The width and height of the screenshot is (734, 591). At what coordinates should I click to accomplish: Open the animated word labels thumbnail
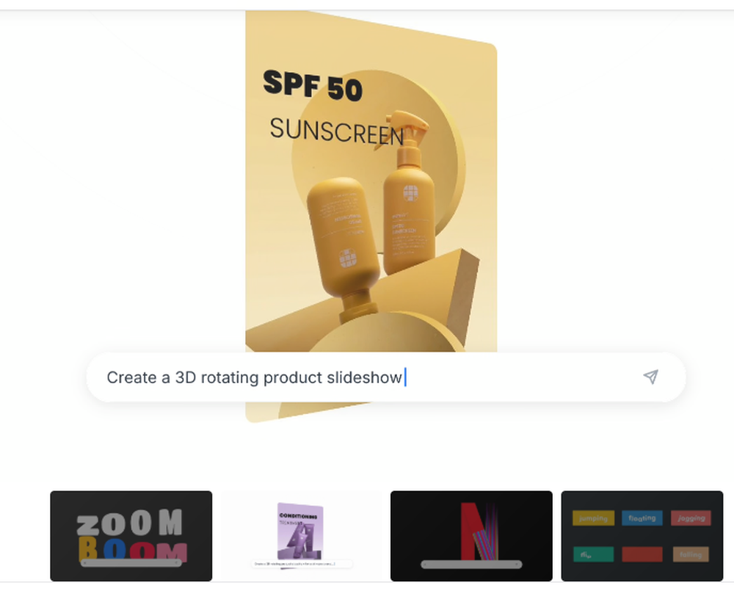pyautogui.click(x=642, y=536)
